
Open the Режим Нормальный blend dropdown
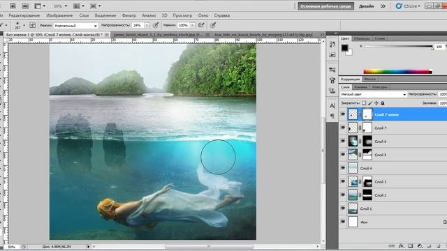coord(75,26)
